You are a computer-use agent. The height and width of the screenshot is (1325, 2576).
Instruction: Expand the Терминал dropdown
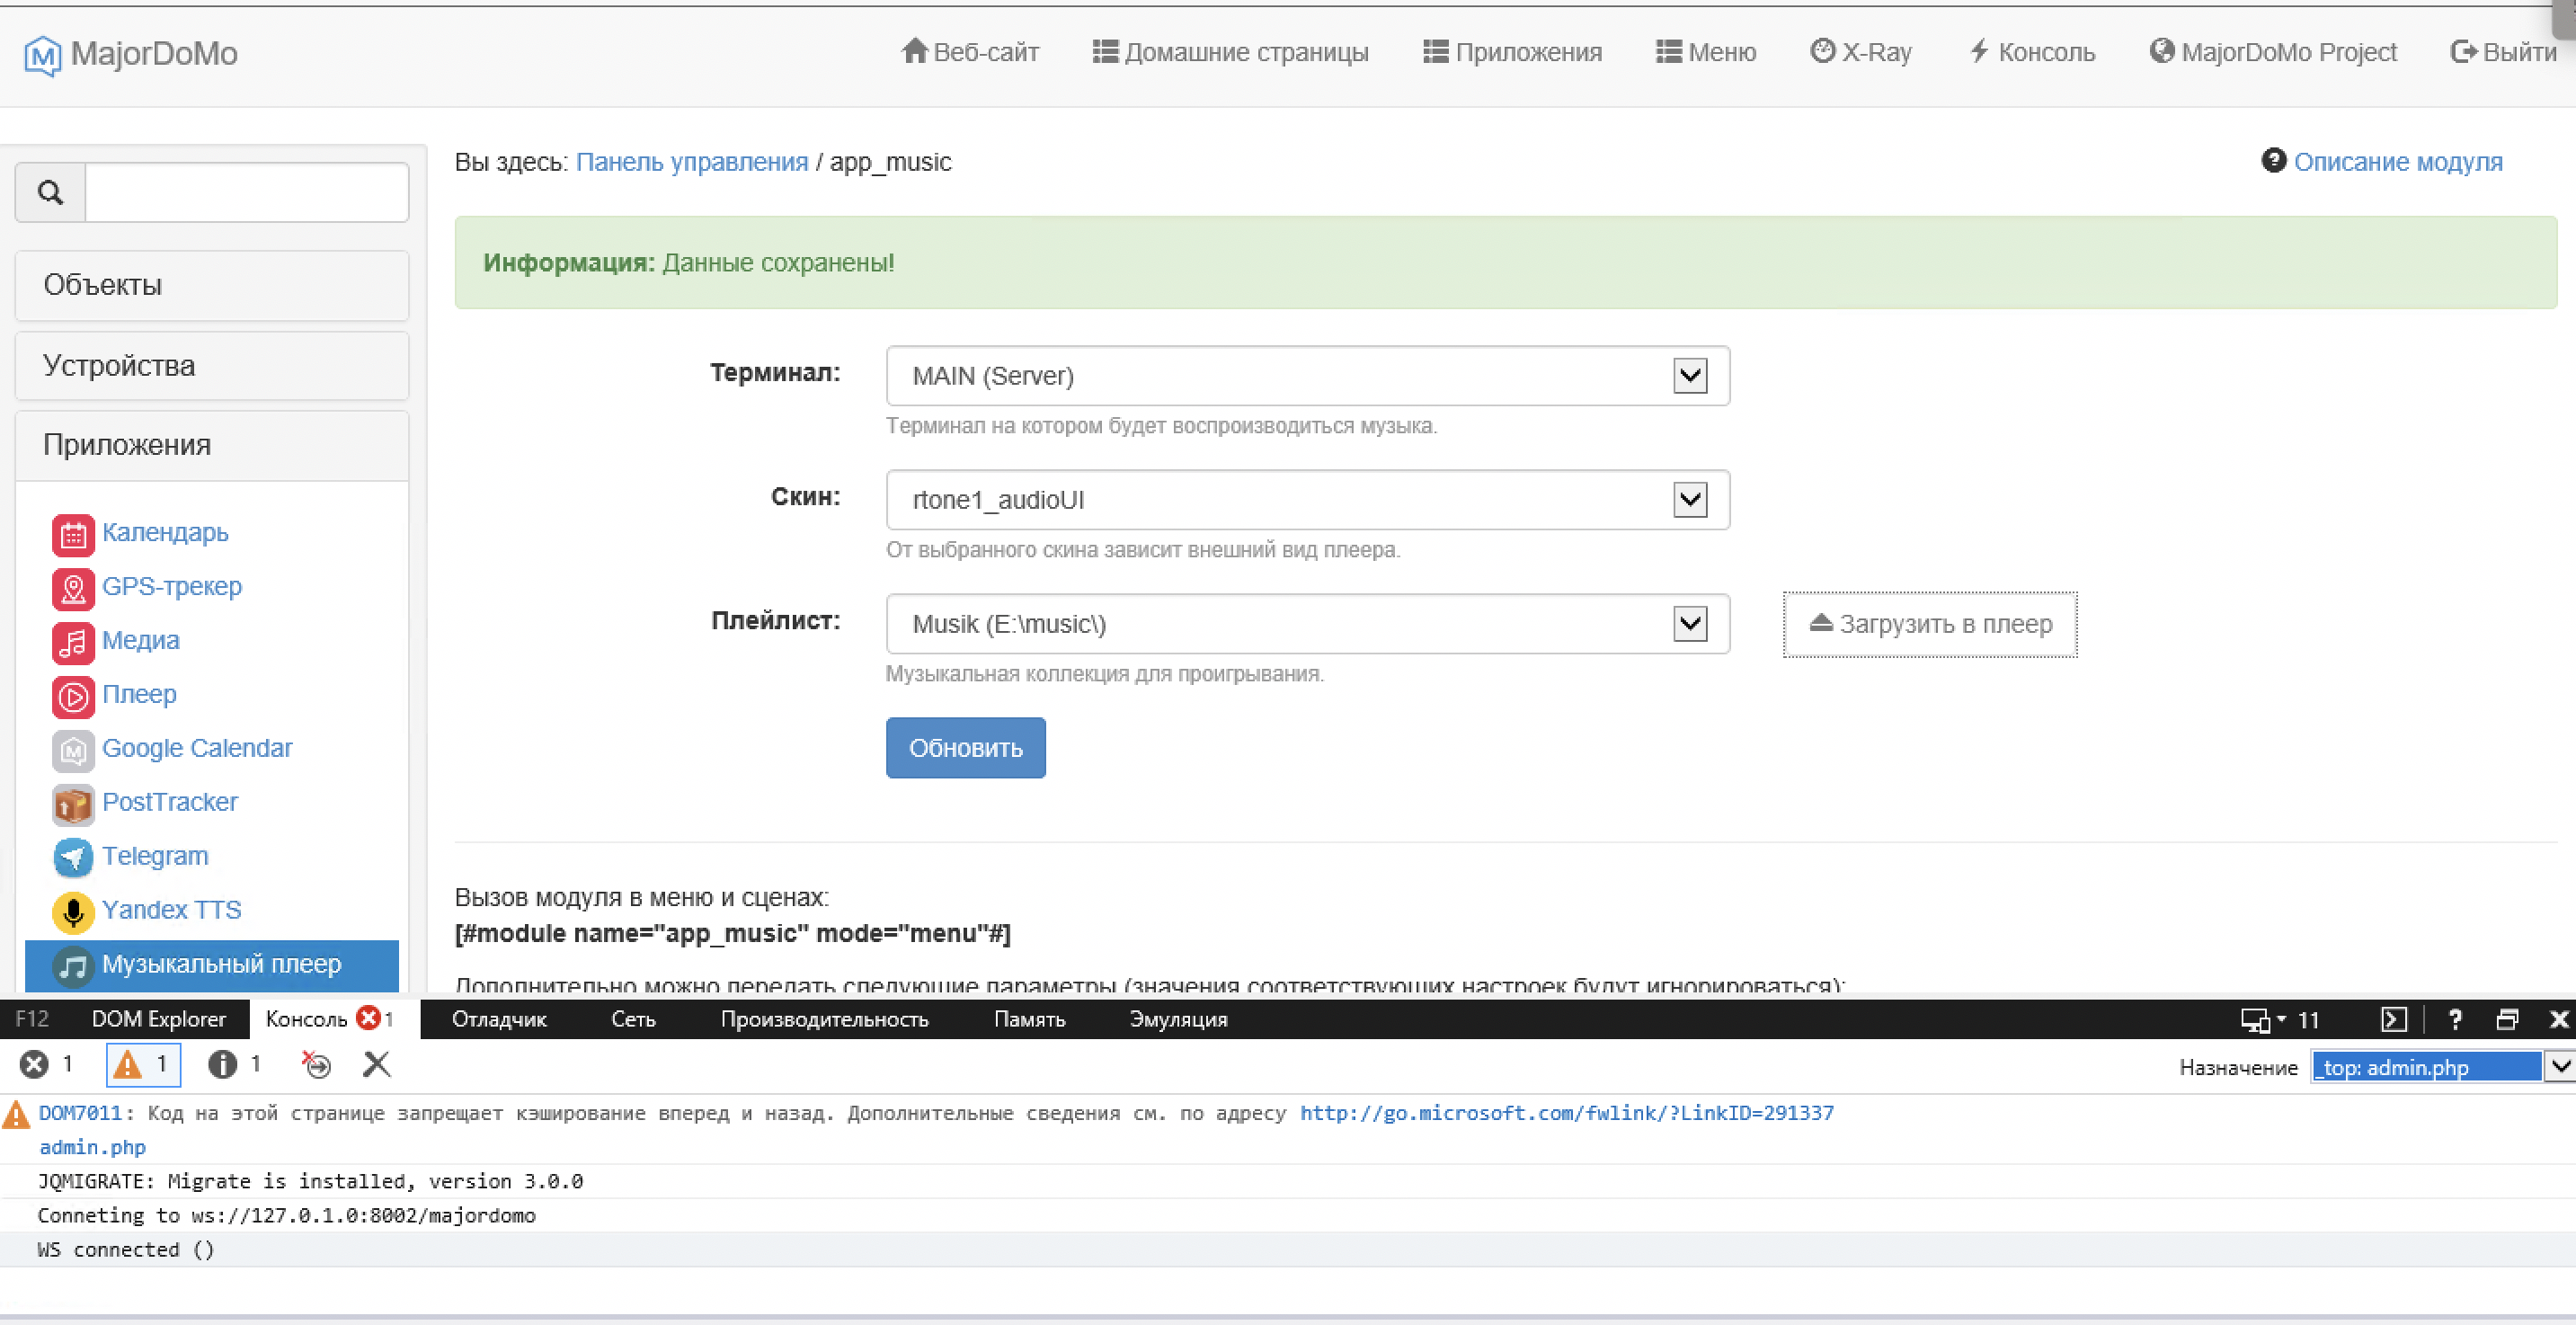(1690, 376)
